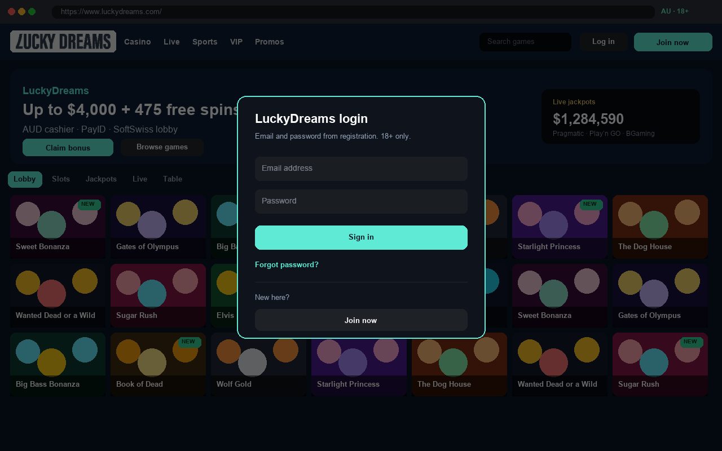Image resolution: width=722 pixels, height=451 pixels.
Task: Click Join now inside the login dialog
Action: (361, 320)
